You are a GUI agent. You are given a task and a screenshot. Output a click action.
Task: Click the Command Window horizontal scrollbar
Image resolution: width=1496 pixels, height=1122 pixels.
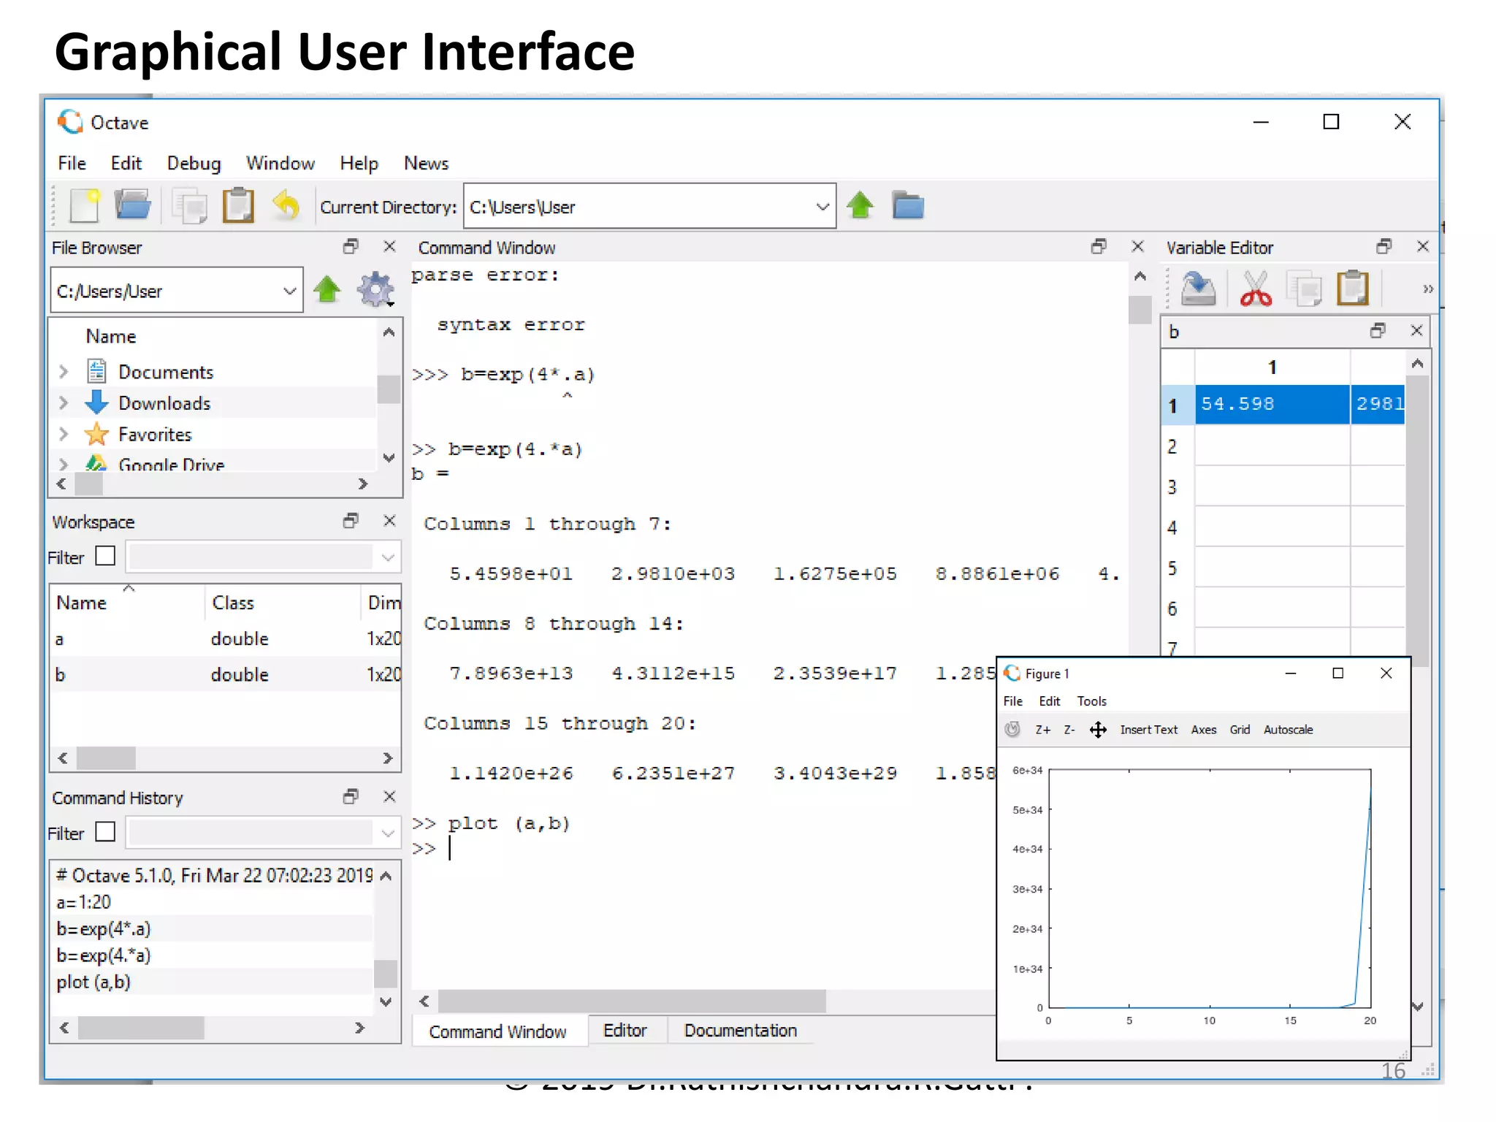point(632,1001)
